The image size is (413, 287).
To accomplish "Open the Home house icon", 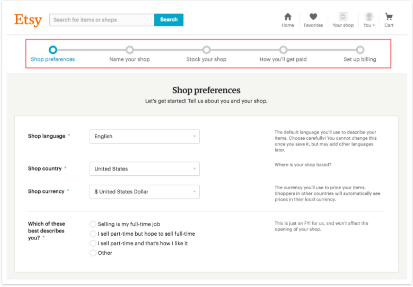I will [x=288, y=17].
